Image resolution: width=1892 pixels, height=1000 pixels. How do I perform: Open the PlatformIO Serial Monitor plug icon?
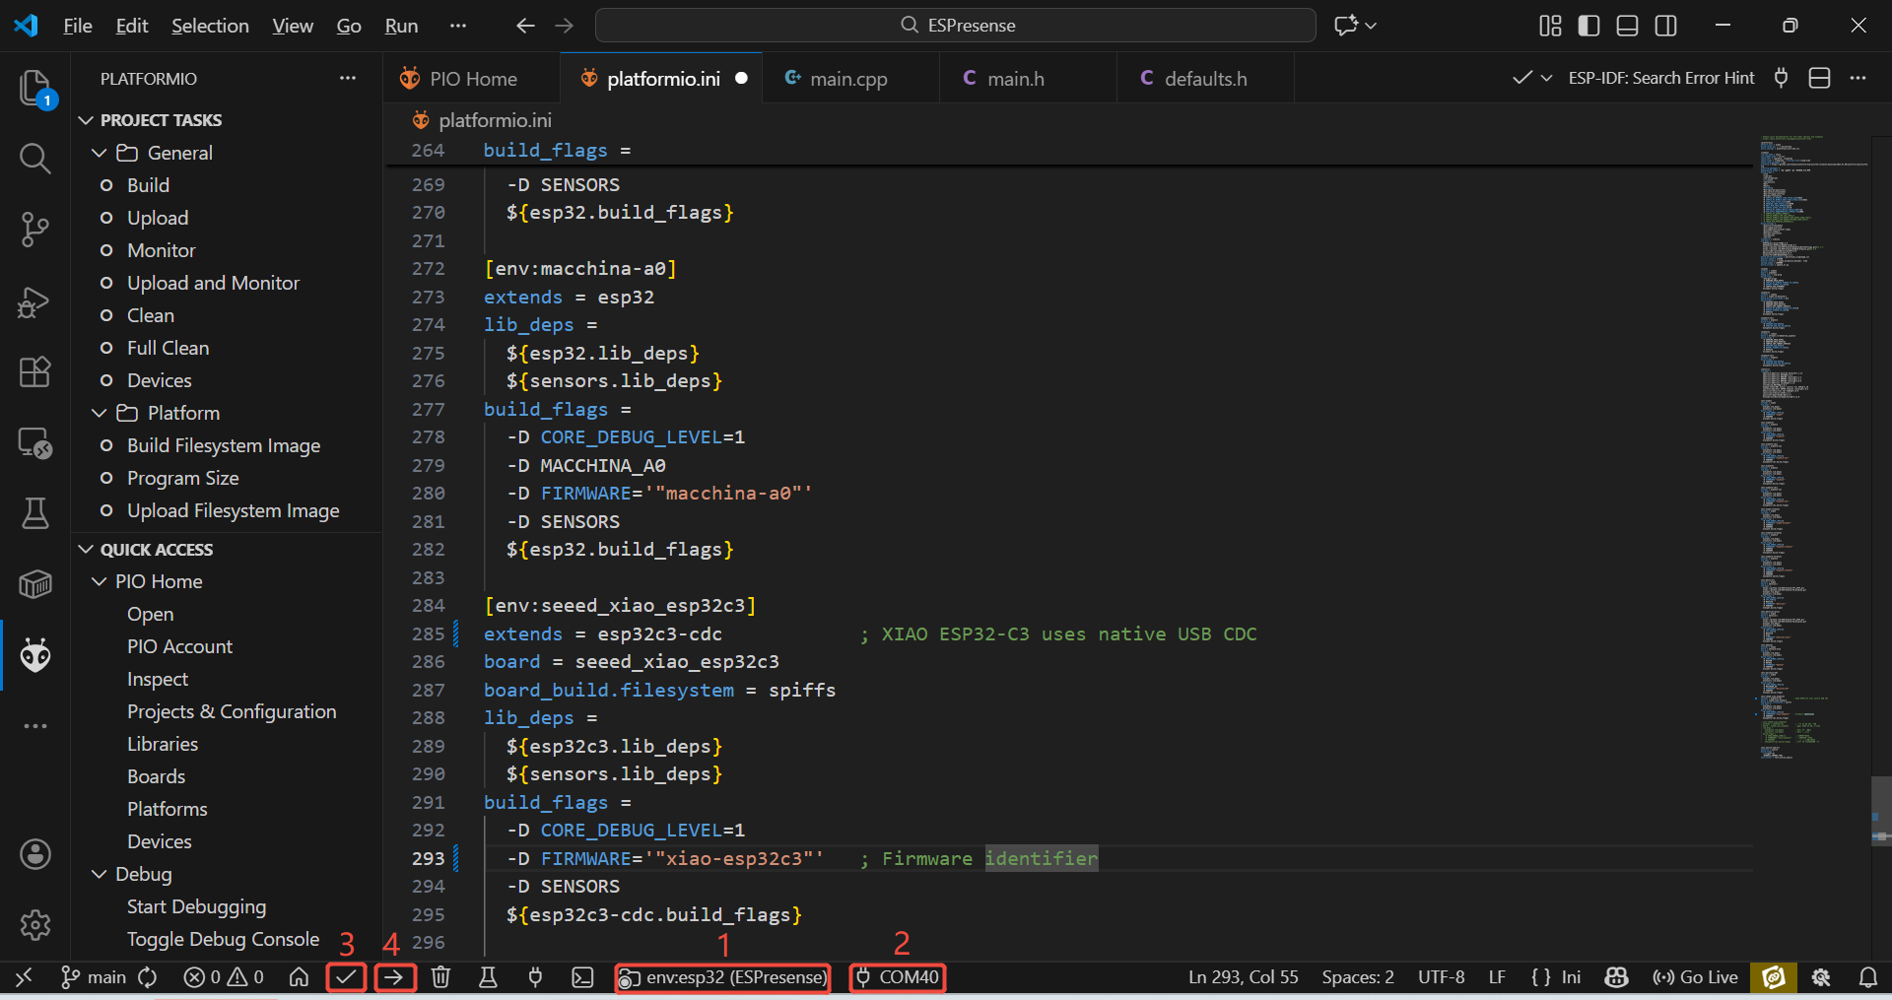(x=535, y=977)
